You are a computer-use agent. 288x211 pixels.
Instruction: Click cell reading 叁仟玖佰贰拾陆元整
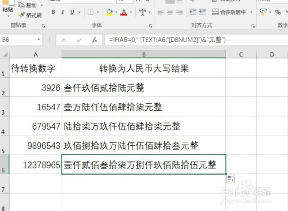(x=144, y=87)
